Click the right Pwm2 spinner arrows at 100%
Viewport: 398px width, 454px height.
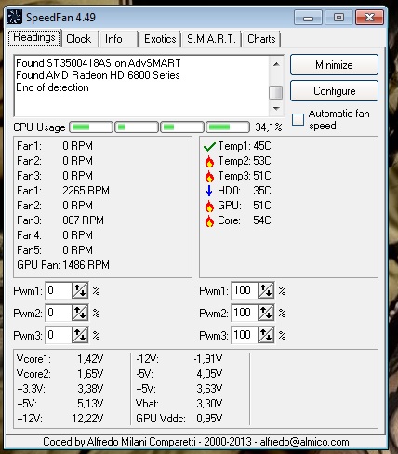click(266, 313)
